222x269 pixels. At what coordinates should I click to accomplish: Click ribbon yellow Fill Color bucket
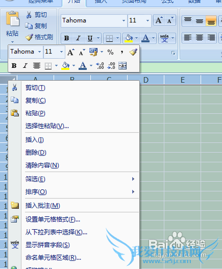tap(129, 38)
